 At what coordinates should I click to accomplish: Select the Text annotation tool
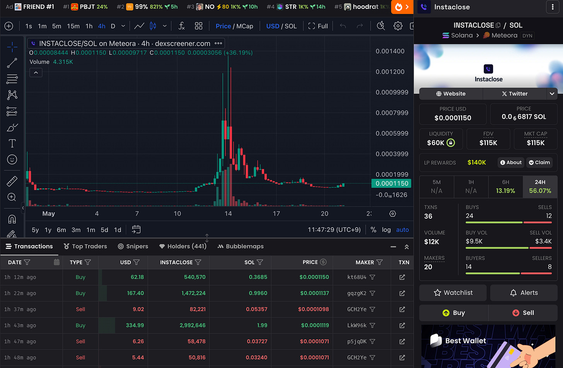click(12, 144)
